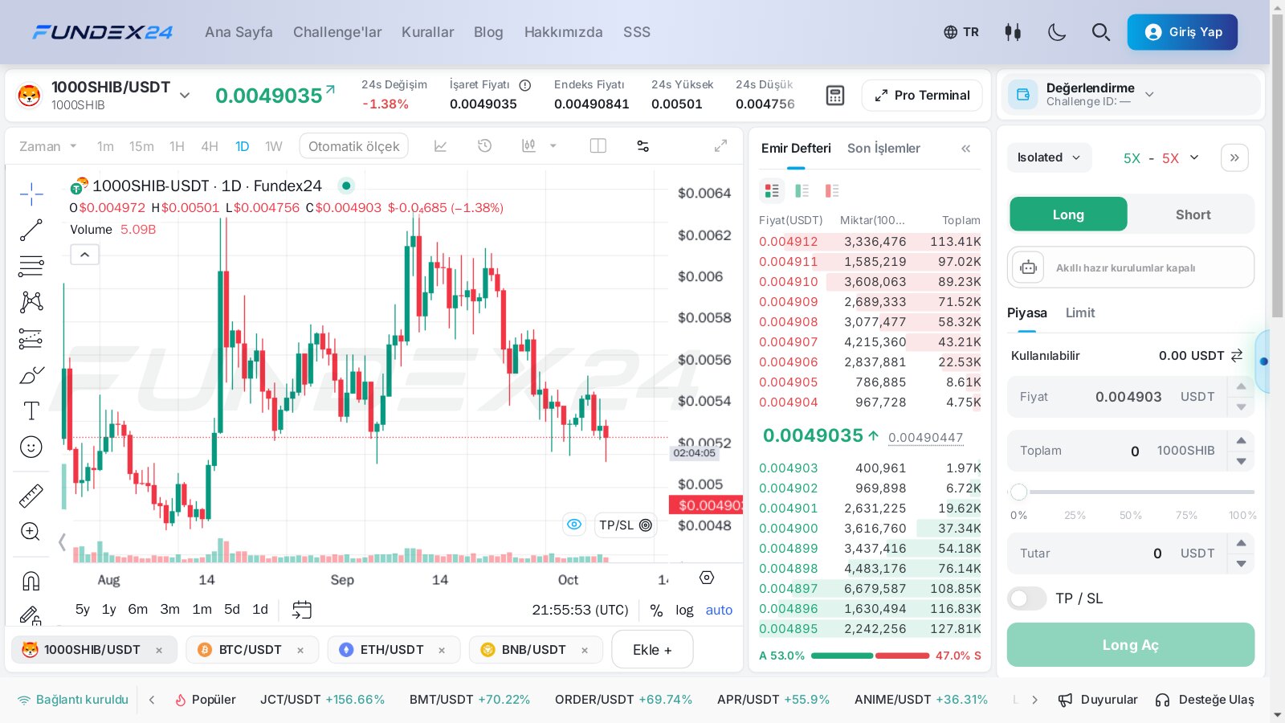Enable the TP / SL switch

coord(1026,598)
